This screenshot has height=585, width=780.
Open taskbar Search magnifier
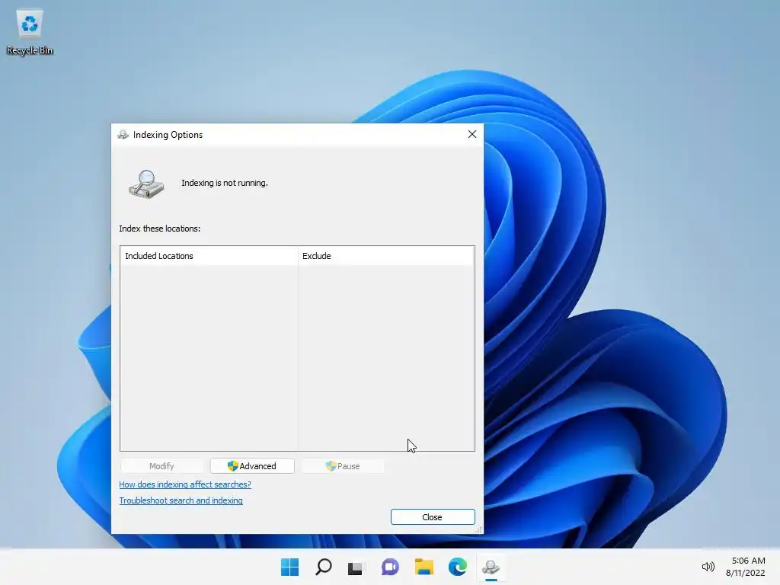(323, 567)
